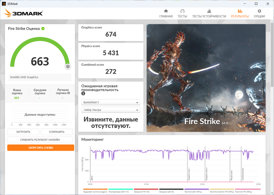Open Опции via the gear icon

pyautogui.click(x=259, y=11)
